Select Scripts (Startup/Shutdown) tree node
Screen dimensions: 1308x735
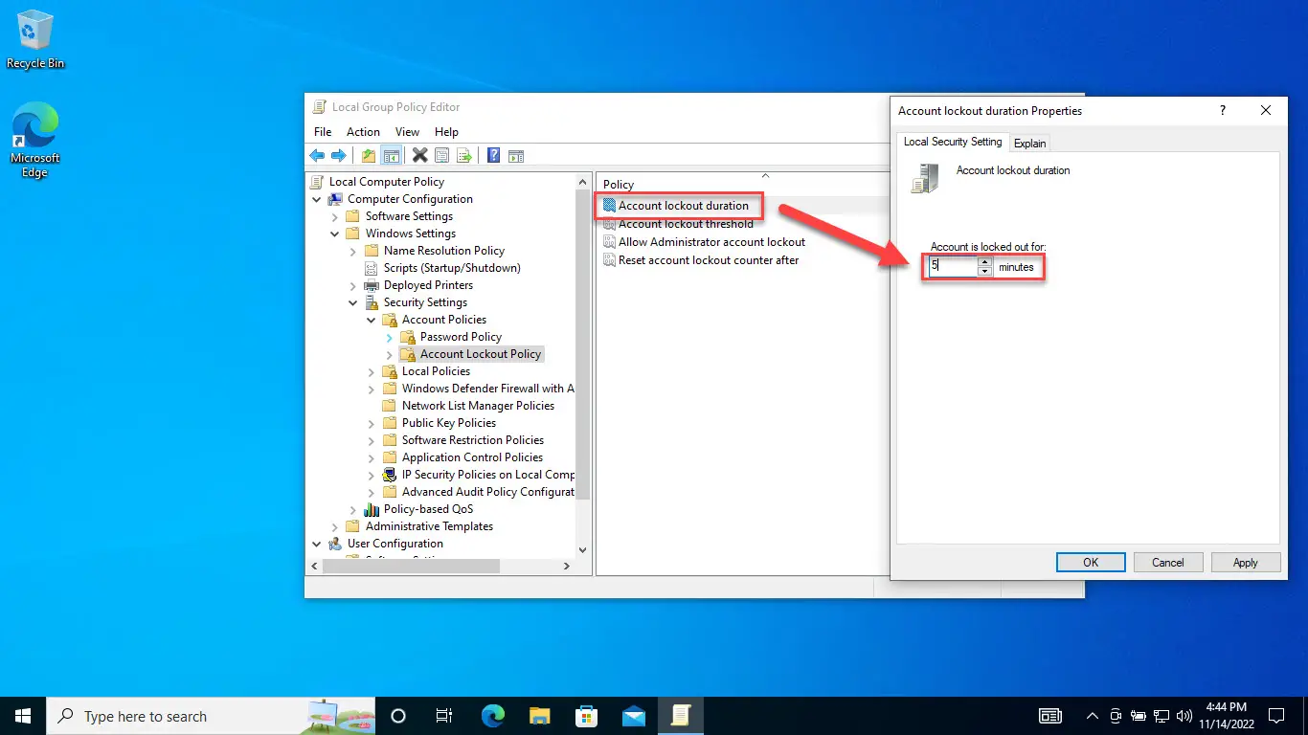pyautogui.click(x=452, y=268)
